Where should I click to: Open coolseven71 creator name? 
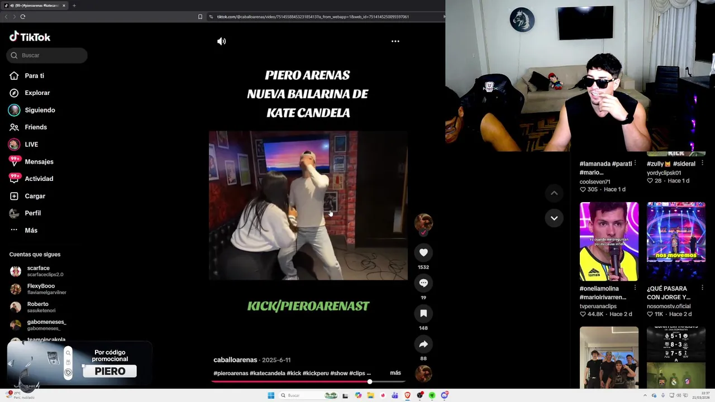pos(595,182)
